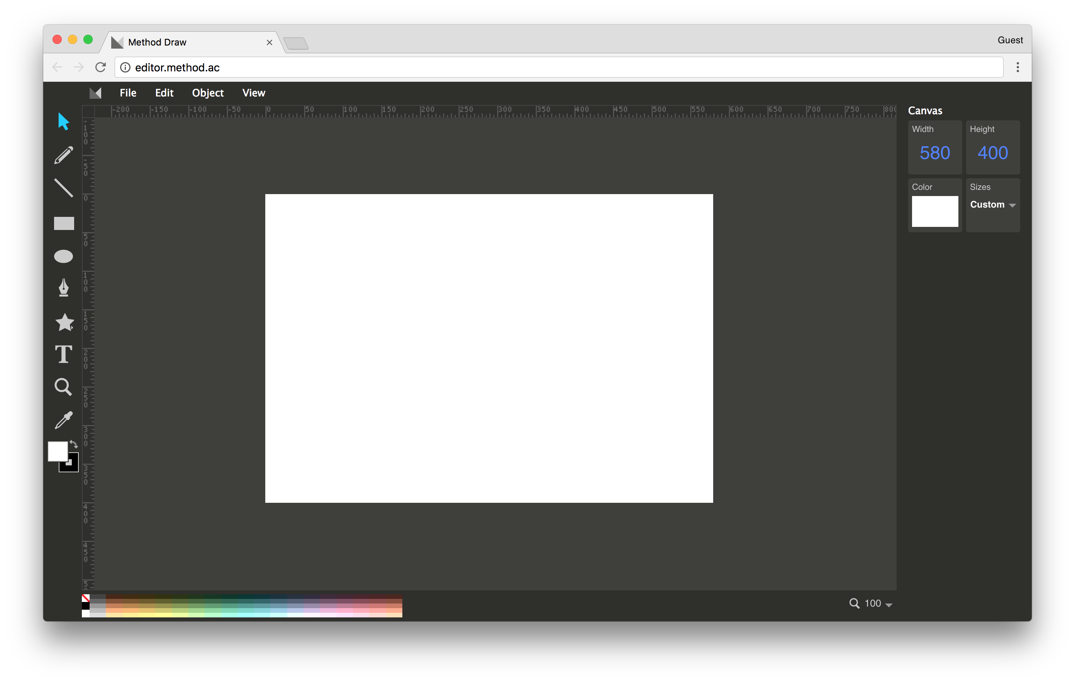This screenshot has width=1075, height=683.
Task: Activate the Select arrow tool
Action: coord(63,121)
